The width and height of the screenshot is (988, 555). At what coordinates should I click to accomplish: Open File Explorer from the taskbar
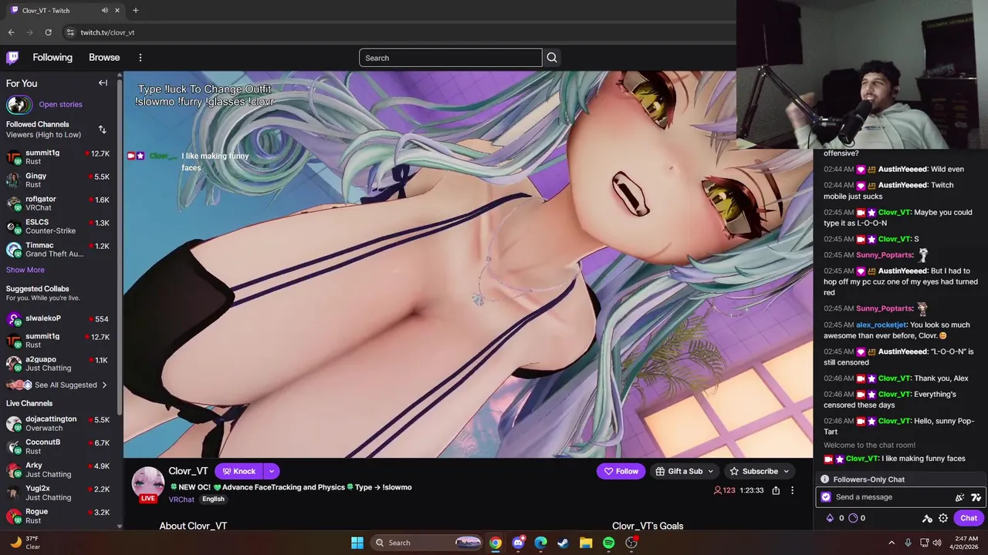pyautogui.click(x=586, y=543)
